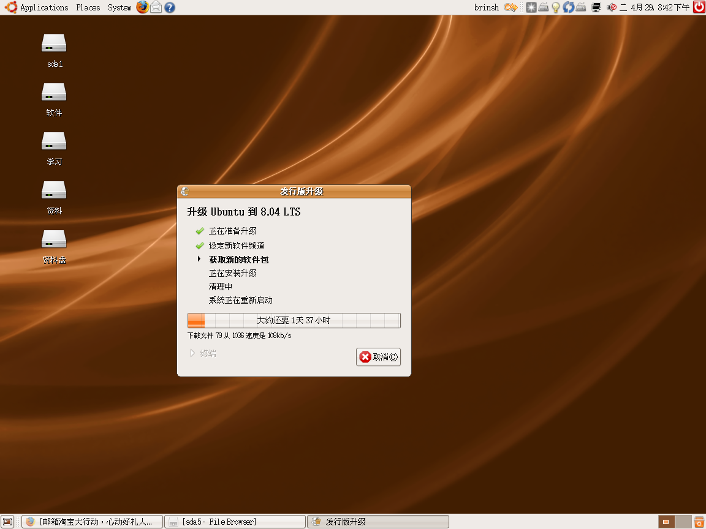Open the System menu

(120, 7)
